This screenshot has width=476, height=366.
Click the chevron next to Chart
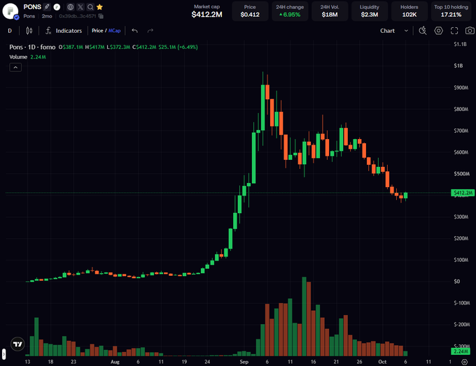406,31
